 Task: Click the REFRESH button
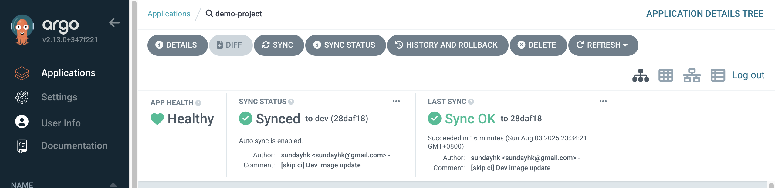(603, 45)
